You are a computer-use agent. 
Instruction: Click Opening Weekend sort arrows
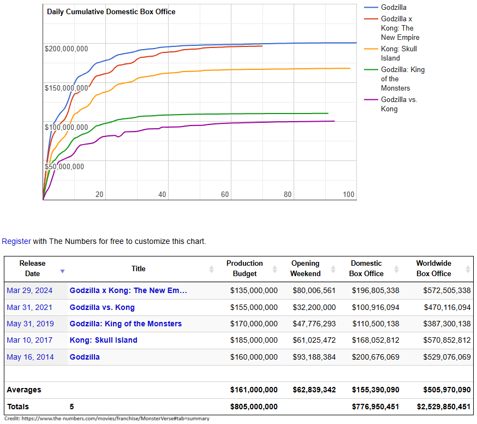click(x=333, y=269)
